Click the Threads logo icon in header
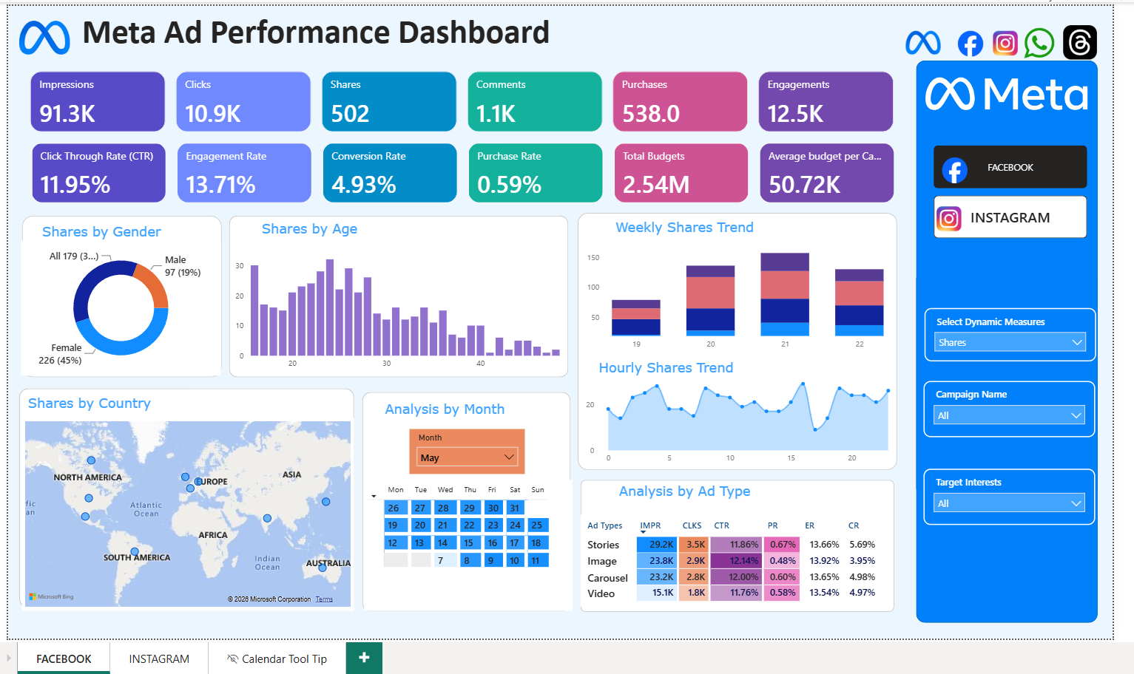The height and width of the screenshot is (674, 1134). 1080,42
